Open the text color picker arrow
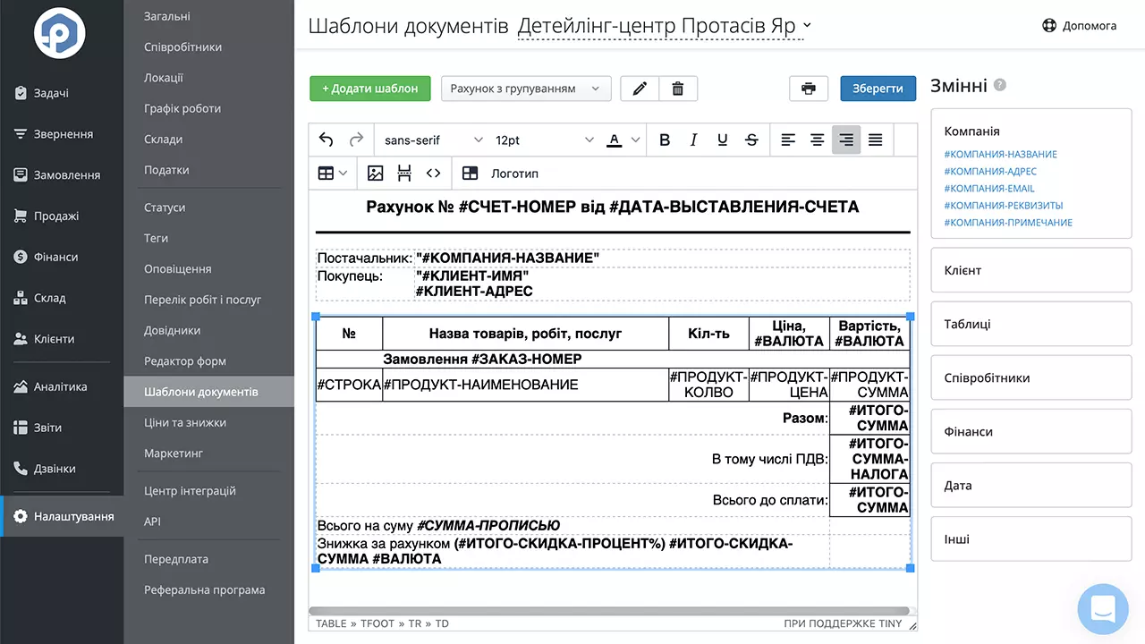Image resolution: width=1145 pixels, height=644 pixels. [636, 140]
